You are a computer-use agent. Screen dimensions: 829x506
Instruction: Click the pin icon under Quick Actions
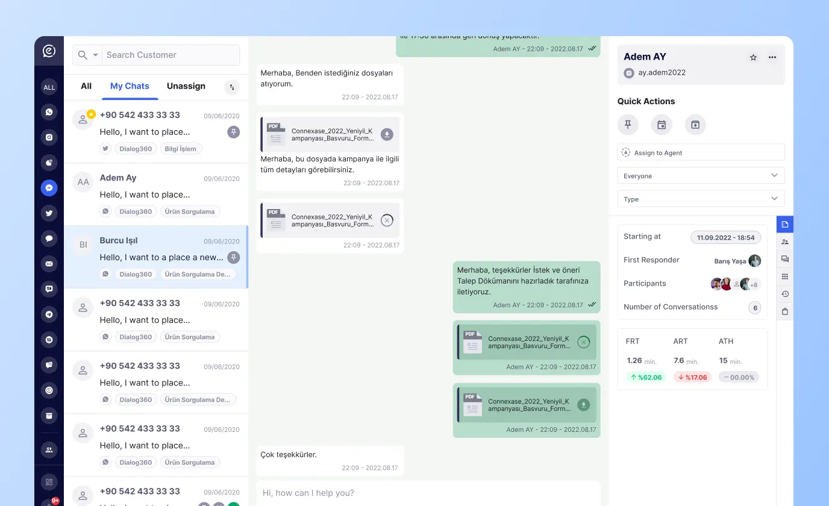628,125
